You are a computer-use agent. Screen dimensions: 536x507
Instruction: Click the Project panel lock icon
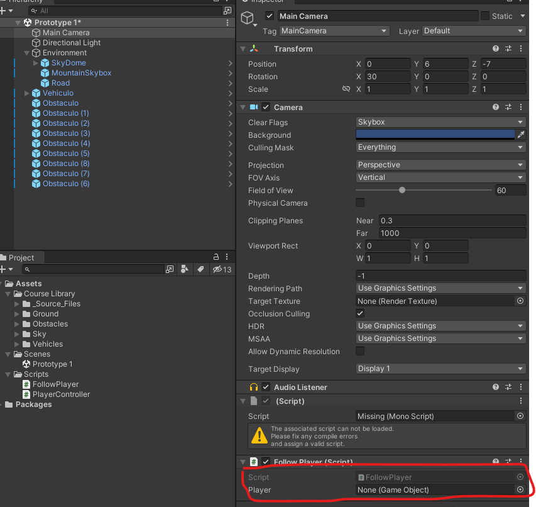tap(216, 257)
